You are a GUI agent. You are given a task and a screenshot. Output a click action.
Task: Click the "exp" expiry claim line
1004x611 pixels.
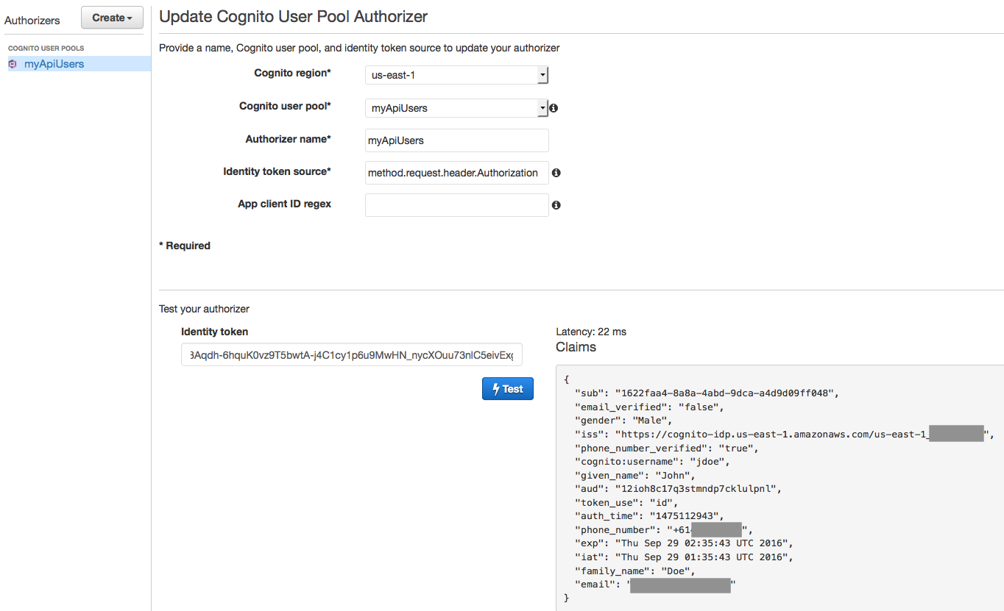[685, 543]
